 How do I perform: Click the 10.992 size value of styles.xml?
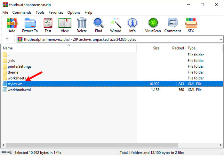154,84
